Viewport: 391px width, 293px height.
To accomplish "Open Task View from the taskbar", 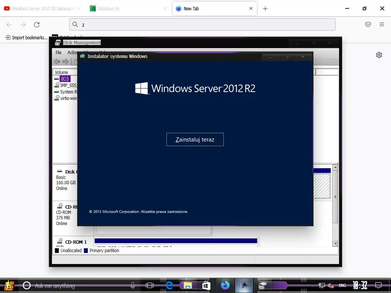I will pyautogui.click(x=150, y=285).
